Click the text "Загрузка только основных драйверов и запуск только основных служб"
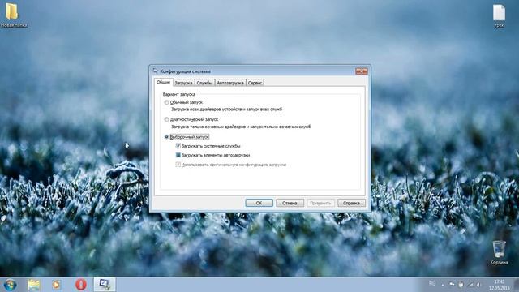This screenshot has width=519, height=292. click(241, 127)
